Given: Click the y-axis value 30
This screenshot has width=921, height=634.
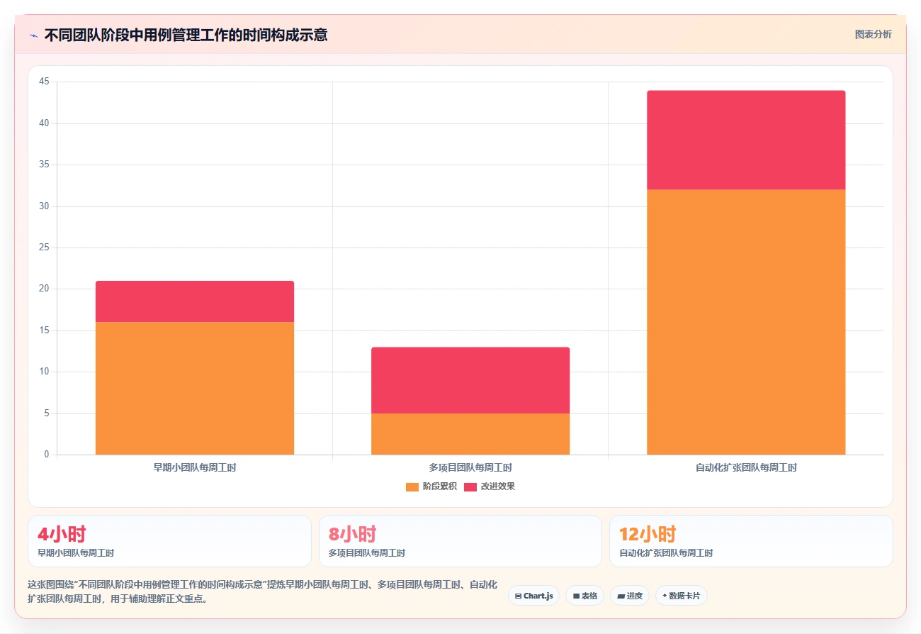Looking at the screenshot, I should click(44, 206).
